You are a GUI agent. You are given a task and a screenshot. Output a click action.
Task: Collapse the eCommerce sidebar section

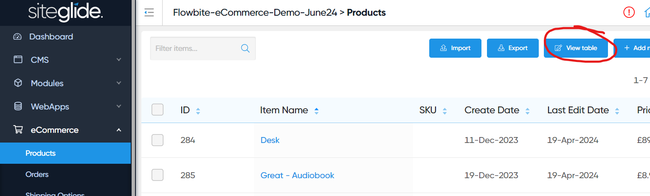(119, 130)
